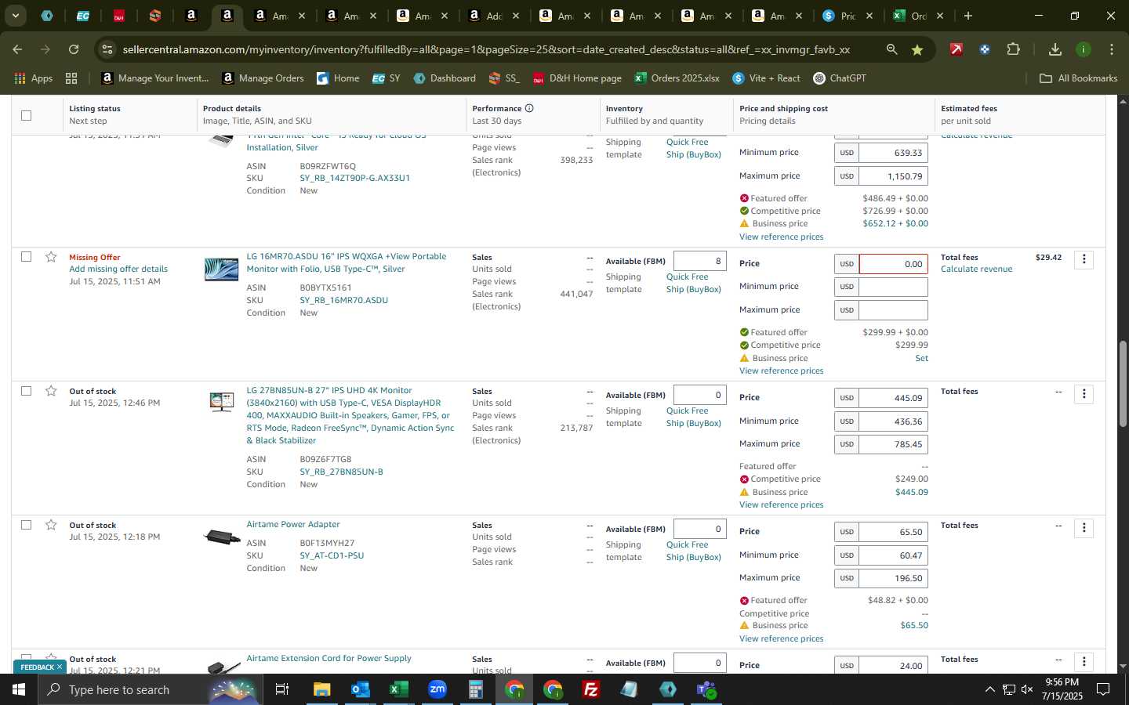Open the Chrome downloads icon
Screen dimensions: 1129x705
tap(1055, 49)
